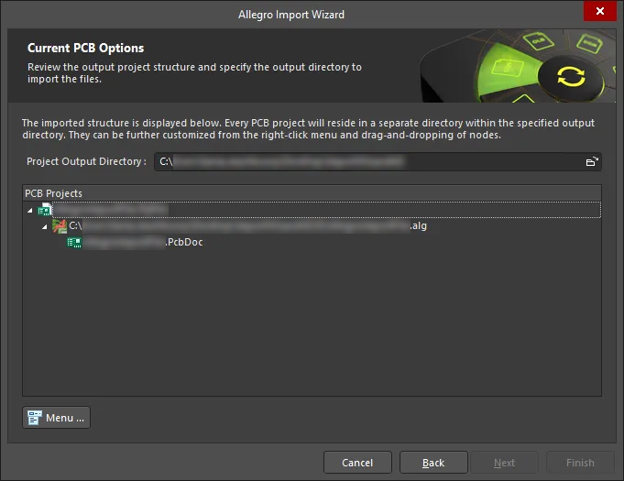
Task: Select the .PcbDoc document icon
Action: [x=74, y=242]
